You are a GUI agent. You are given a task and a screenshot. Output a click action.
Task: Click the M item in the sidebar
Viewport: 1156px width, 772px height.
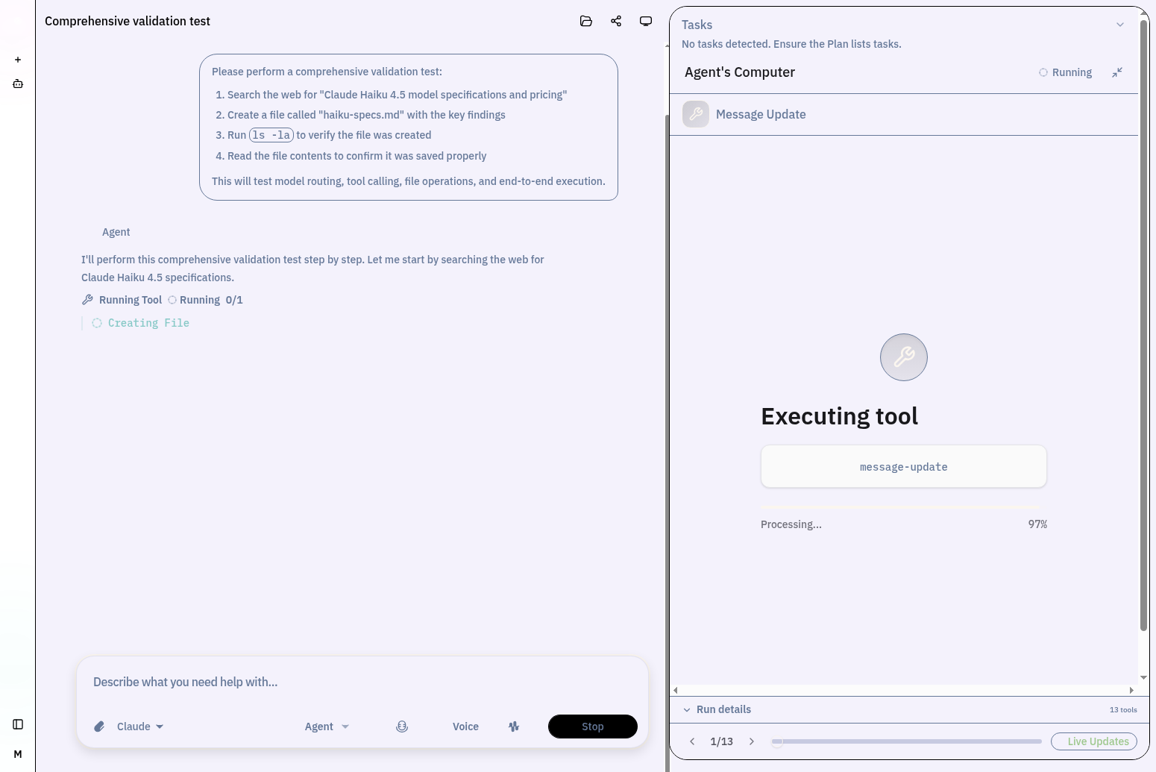(18, 754)
